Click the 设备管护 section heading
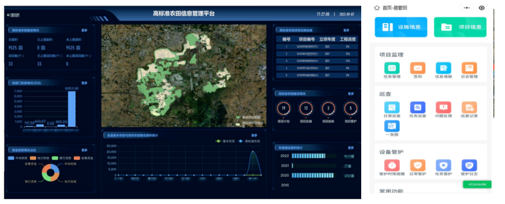The image size is (505, 204). [392, 152]
